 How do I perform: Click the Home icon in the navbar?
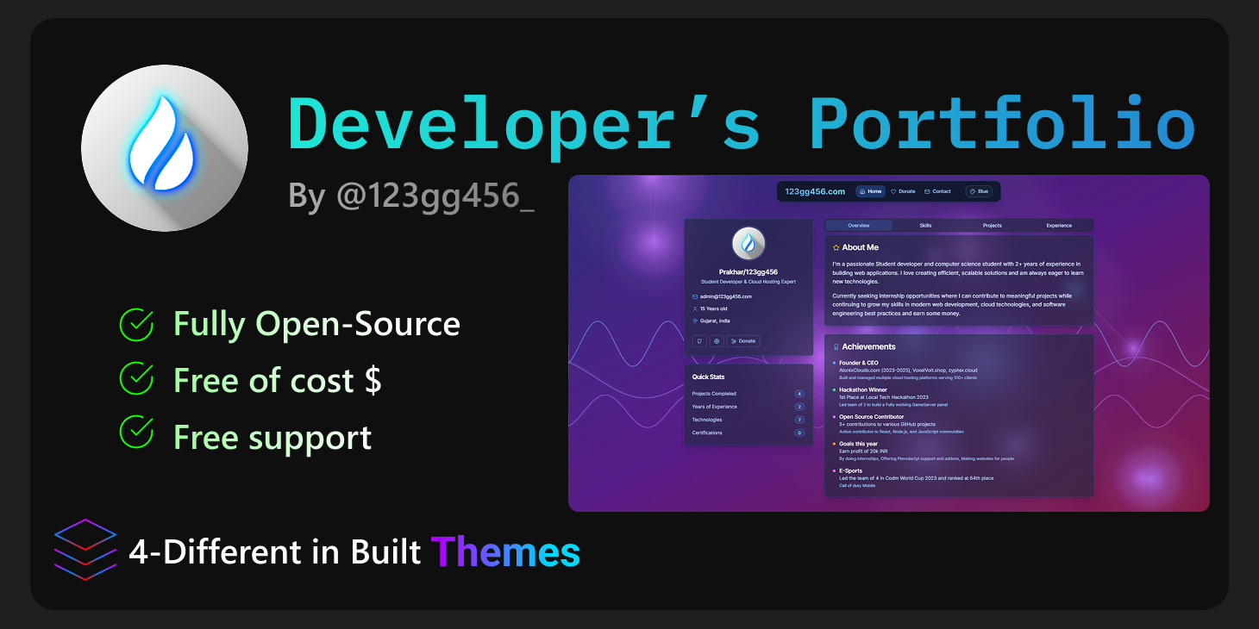point(861,190)
